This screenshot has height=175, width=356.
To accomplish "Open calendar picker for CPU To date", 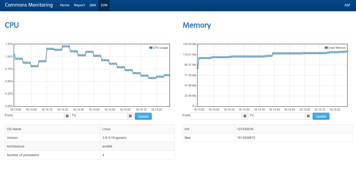I will (x=131, y=116).
